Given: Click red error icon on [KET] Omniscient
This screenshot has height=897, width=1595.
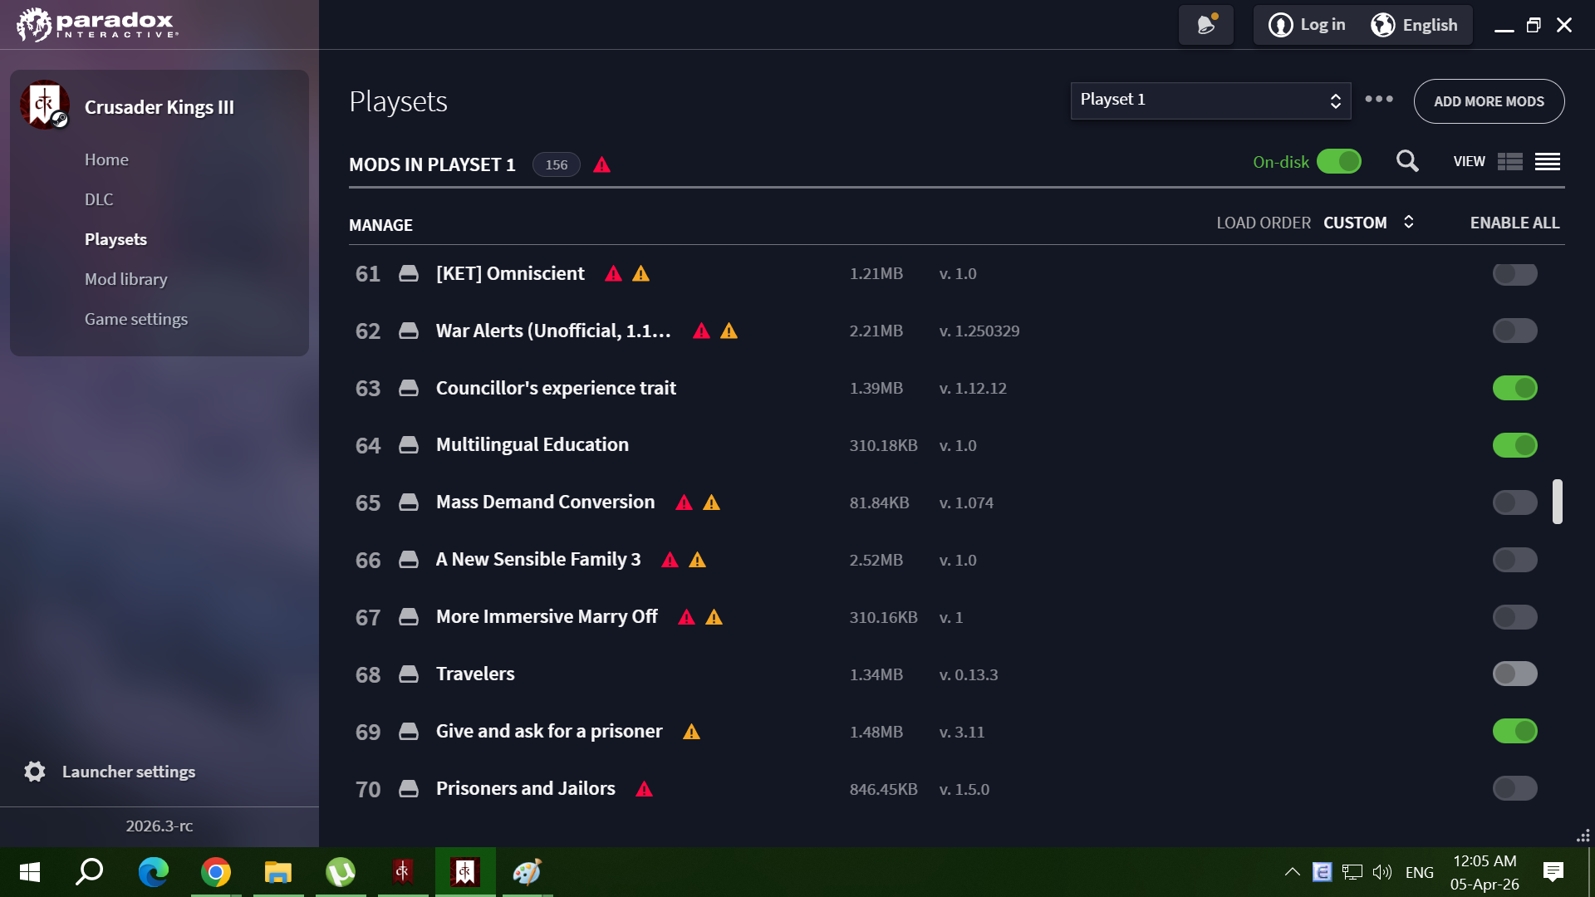Looking at the screenshot, I should pos(613,274).
